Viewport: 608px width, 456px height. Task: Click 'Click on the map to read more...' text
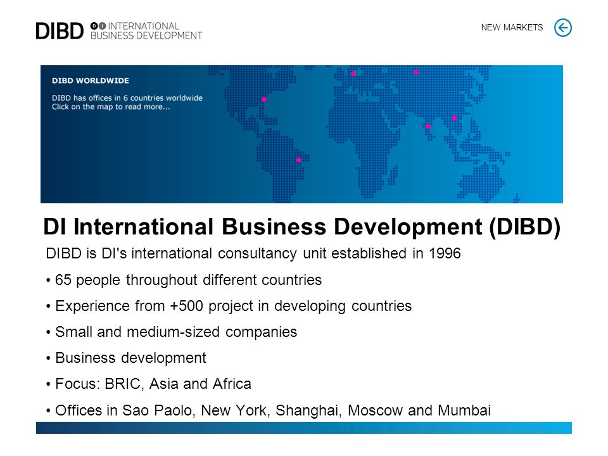111,107
